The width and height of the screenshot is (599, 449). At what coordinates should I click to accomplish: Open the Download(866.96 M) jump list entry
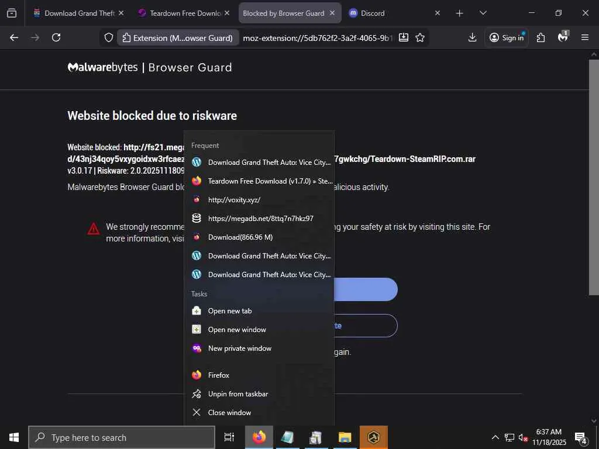(x=259, y=237)
